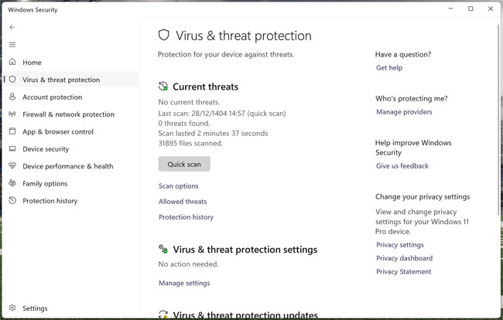Click the '31895 files scanned.' text
This screenshot has width=503, height=320.
point(190,143)
